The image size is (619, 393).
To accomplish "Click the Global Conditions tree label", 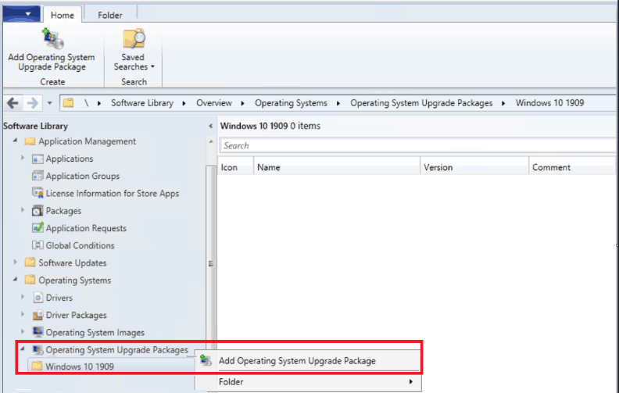I will (81, 245).
